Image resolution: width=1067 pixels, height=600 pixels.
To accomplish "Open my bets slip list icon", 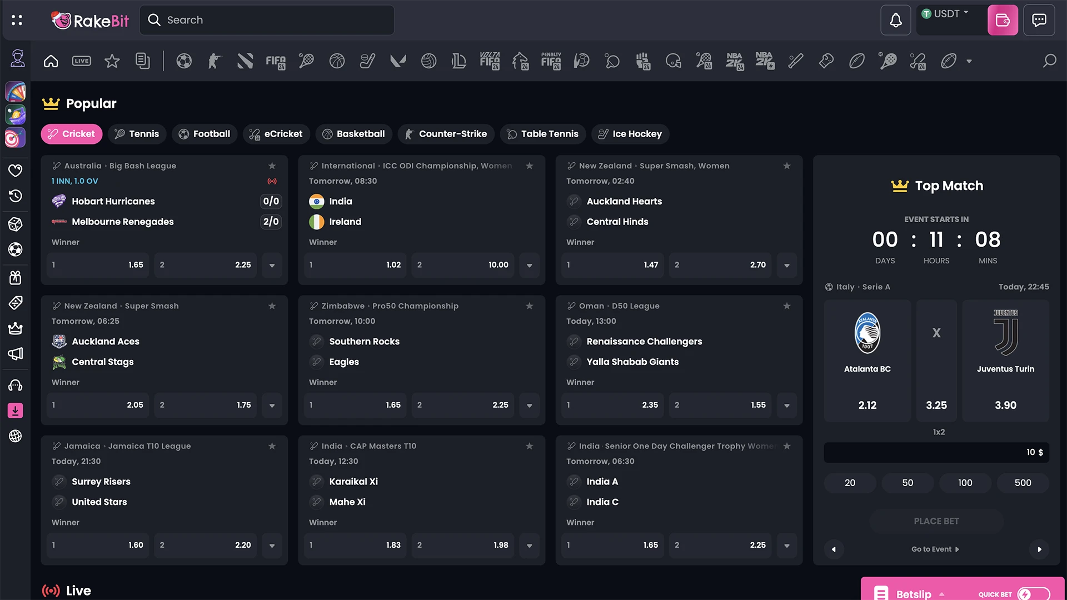I will click(x=142, y=61).
